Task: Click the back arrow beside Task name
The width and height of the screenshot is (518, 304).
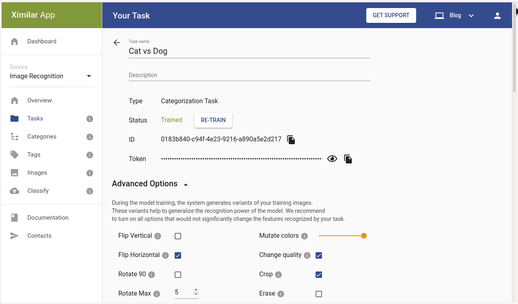Action: point(117,43)
